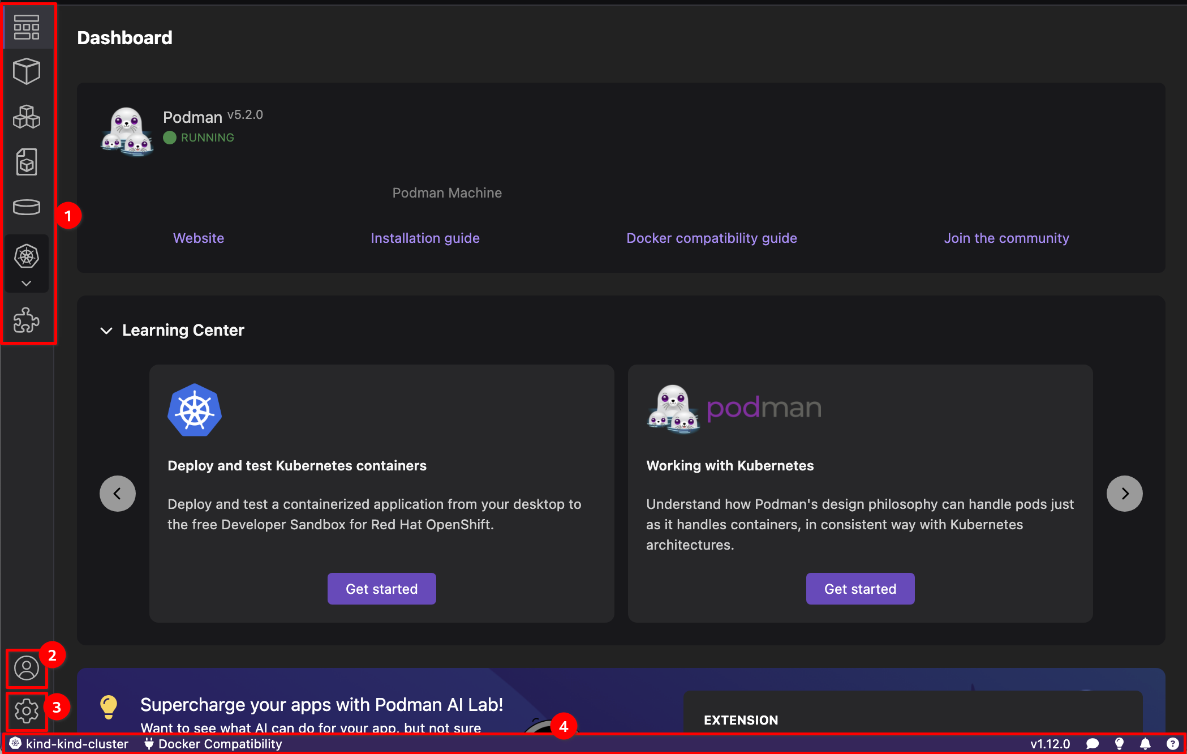Image resolution: width=1187 pixels, height=754 pixels.
Task: Expand the Kubernetes sidebar submenu chevron
Action: pos(27,283)
